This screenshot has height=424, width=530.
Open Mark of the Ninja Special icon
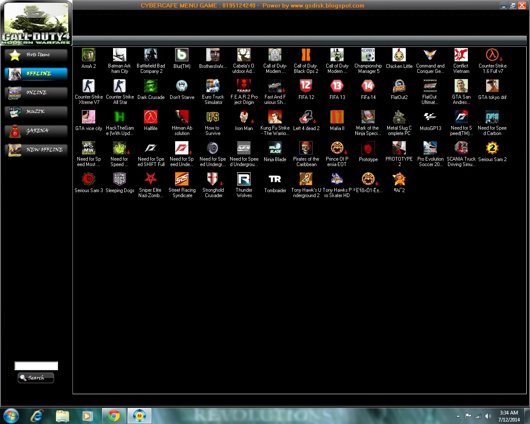pyautogui.click(x=368, y=117)
